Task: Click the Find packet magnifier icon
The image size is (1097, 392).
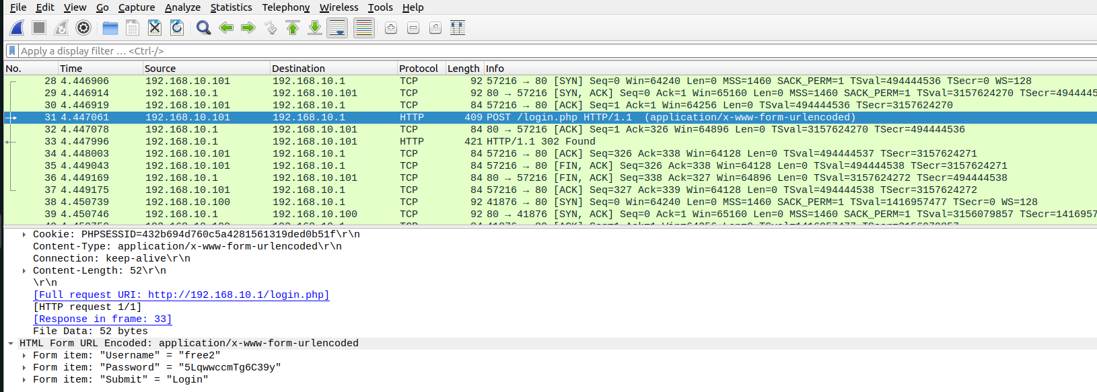Action: point(203,28)
